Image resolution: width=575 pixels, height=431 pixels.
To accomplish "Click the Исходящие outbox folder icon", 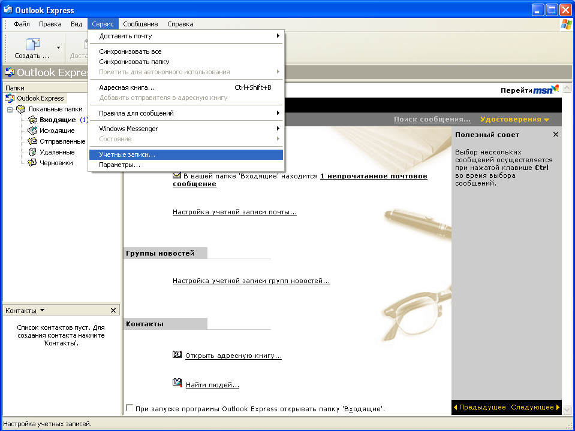I will coord(32,130).
